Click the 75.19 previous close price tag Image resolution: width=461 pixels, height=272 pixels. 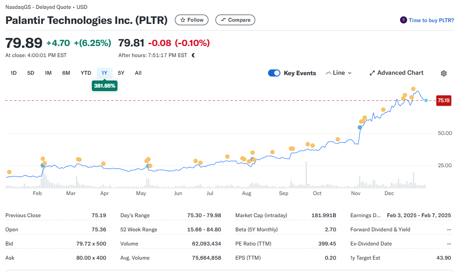pyautogui.click(x=444, y=100)
